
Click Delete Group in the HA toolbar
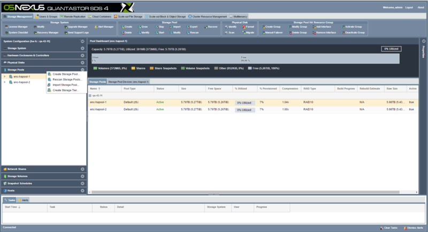pyautogui.click(x=297, y=33)
